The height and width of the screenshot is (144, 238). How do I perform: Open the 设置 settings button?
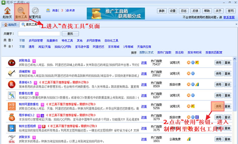pos(173,11)
